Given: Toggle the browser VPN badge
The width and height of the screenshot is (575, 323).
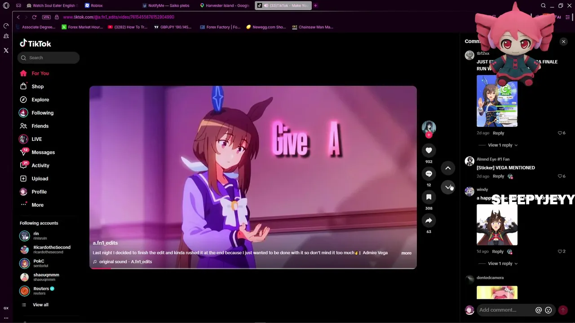Looking at the screenshot, I should pos(46,17).
